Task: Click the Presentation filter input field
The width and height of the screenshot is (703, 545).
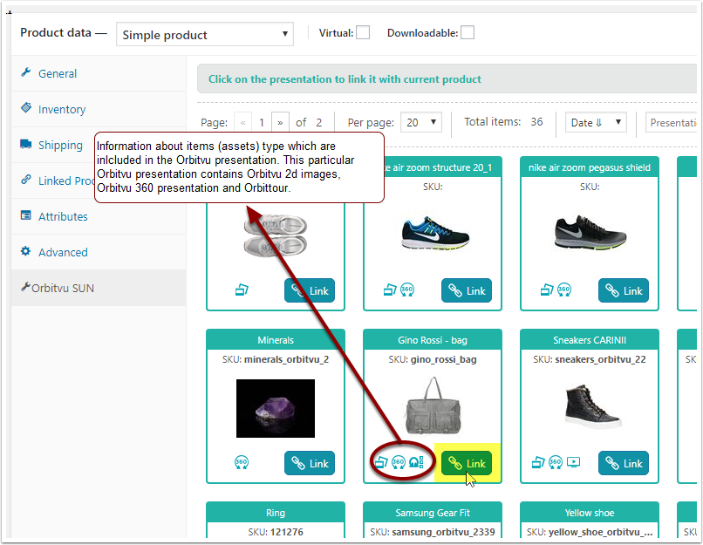Action: pyautogui.click(x=672, y=122)
